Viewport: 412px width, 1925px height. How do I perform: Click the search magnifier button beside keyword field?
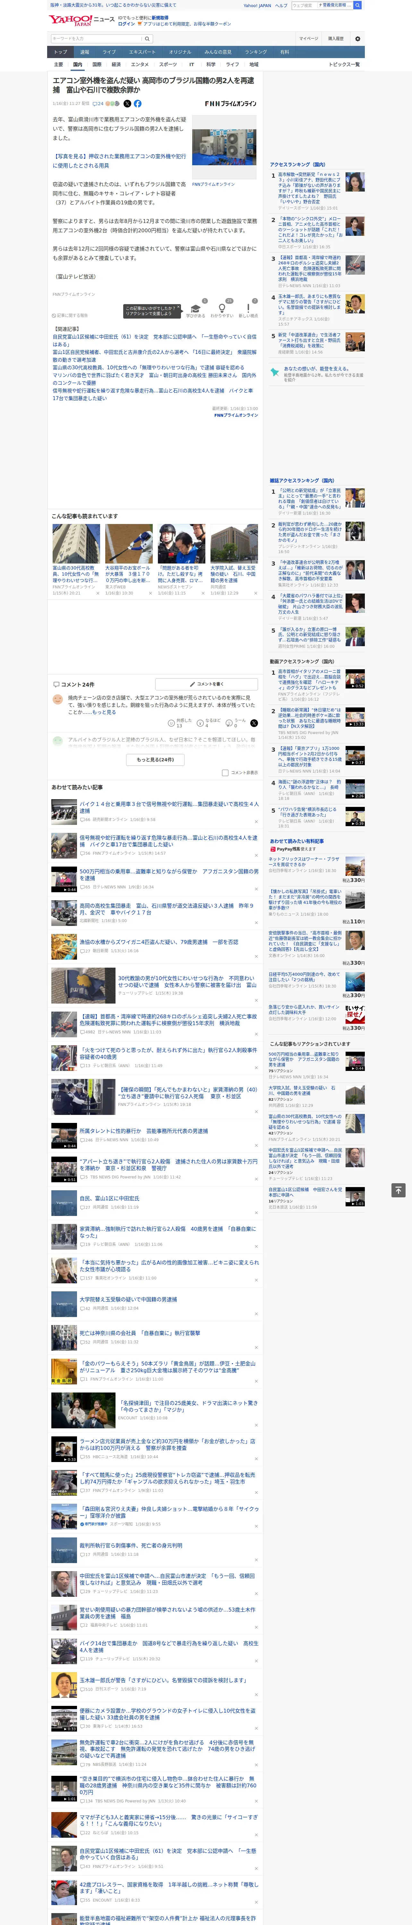[x=147, y=39]
